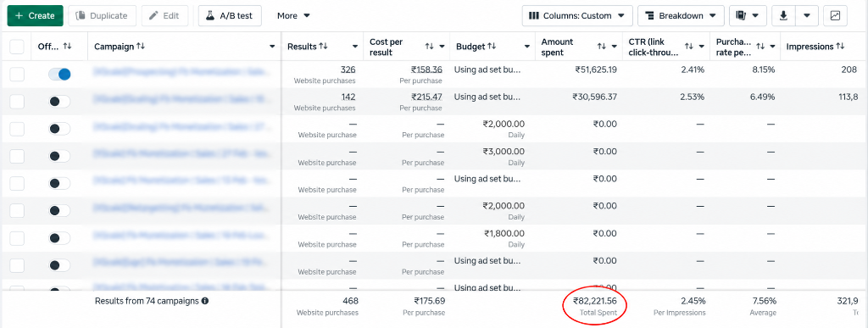Click the 2.45% total CTR value
Screen dimensions: 868x328
coord(693,302)
